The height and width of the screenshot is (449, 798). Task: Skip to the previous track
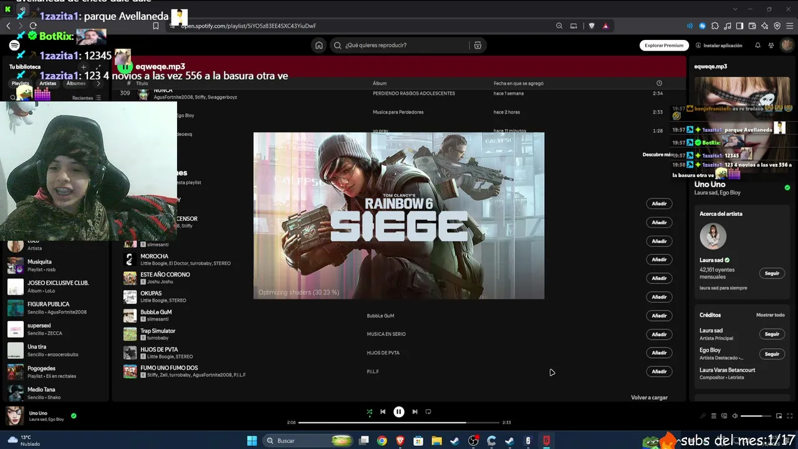coord(383,412)
